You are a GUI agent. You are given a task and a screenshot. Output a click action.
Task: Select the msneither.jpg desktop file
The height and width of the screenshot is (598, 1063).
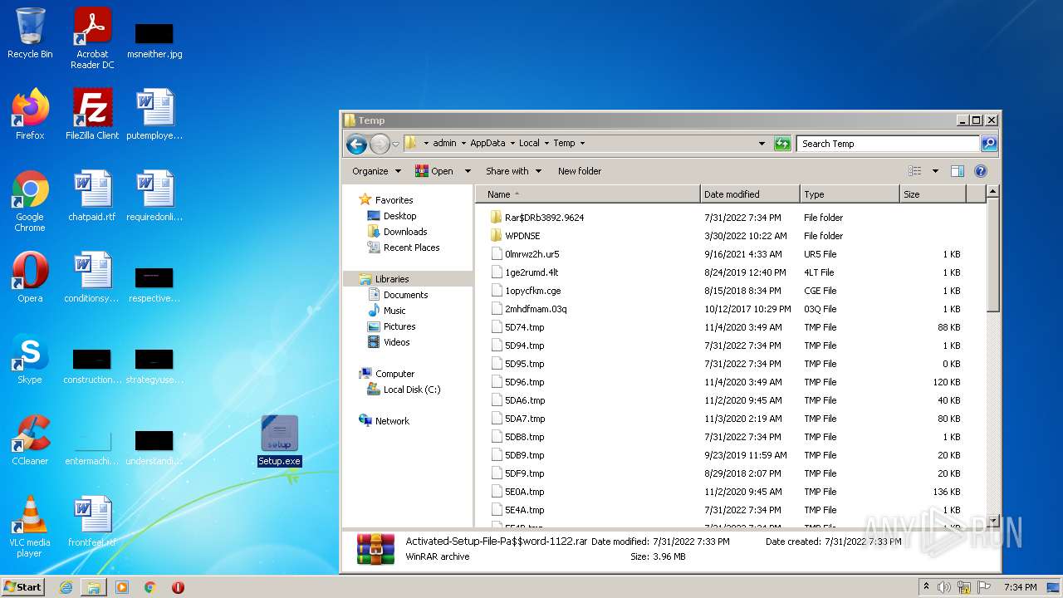point(154,39)
